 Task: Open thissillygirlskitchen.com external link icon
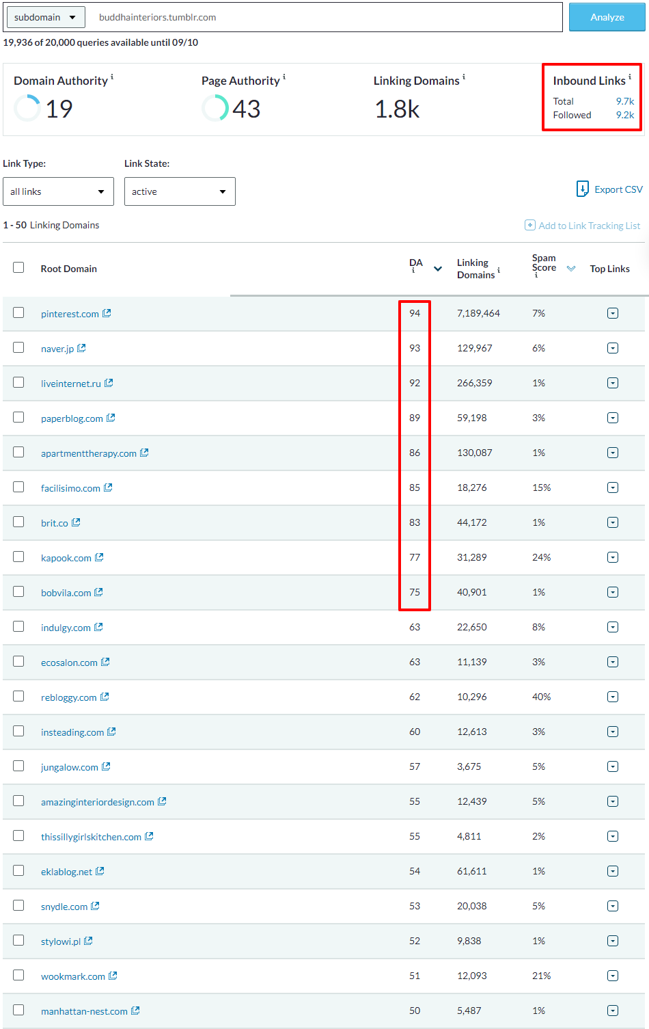point(149,836)
